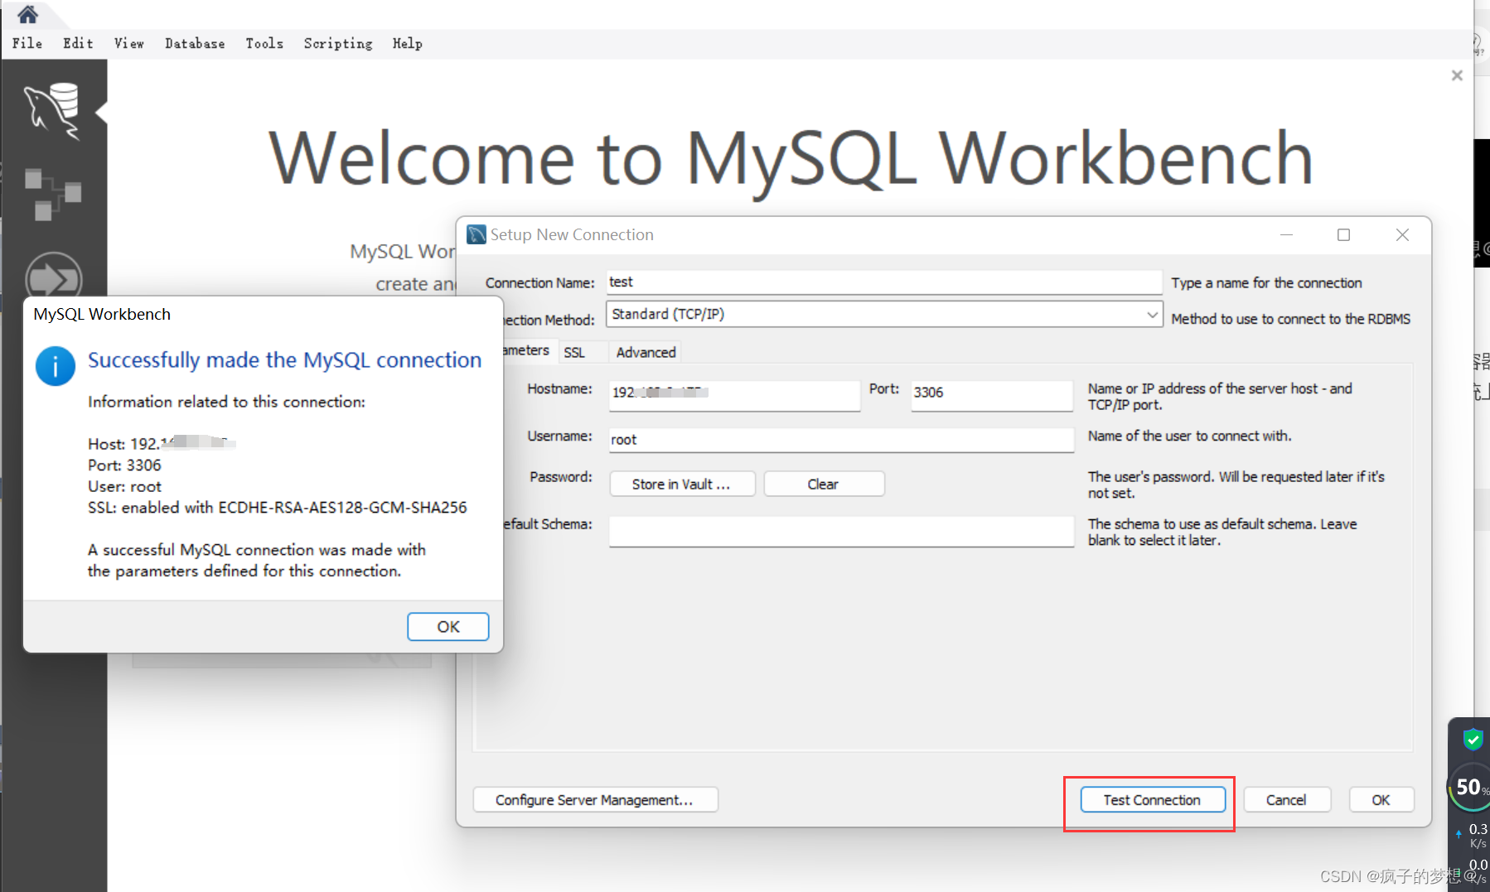Open the Models sidebar icon
This screenshot has height=892, width=1490.
tap(52, 194)
